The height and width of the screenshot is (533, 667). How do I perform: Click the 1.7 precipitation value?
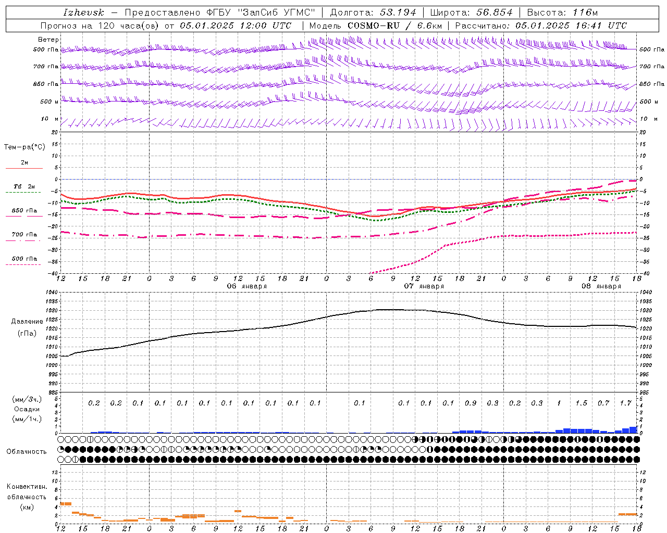[x=625, y=403]
